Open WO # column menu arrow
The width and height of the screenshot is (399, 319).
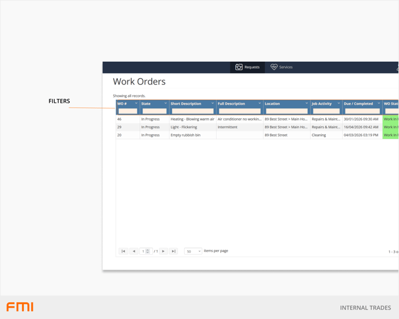[136, 103]
